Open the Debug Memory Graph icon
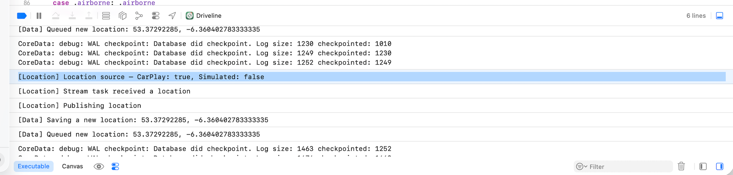 tap(139, 16)
